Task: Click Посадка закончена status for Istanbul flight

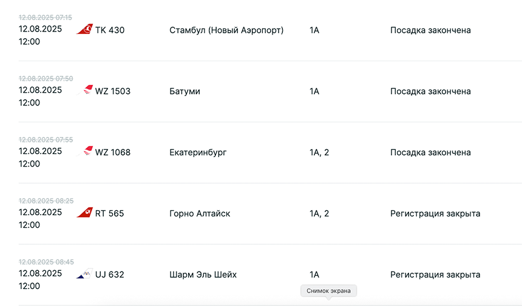Action: tap(430, 30)
